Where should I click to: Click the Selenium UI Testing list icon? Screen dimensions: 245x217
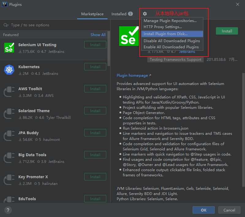pos(9,48)
